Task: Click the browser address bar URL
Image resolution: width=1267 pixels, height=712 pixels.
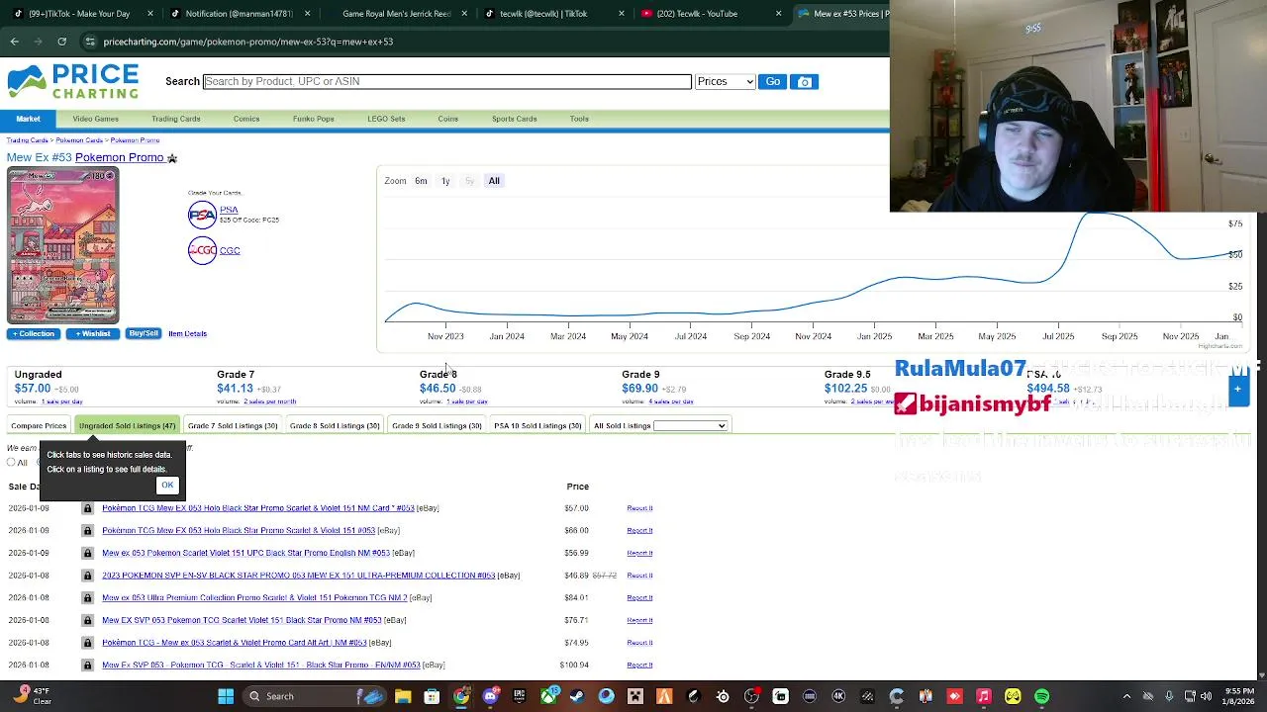Action: 247,42
